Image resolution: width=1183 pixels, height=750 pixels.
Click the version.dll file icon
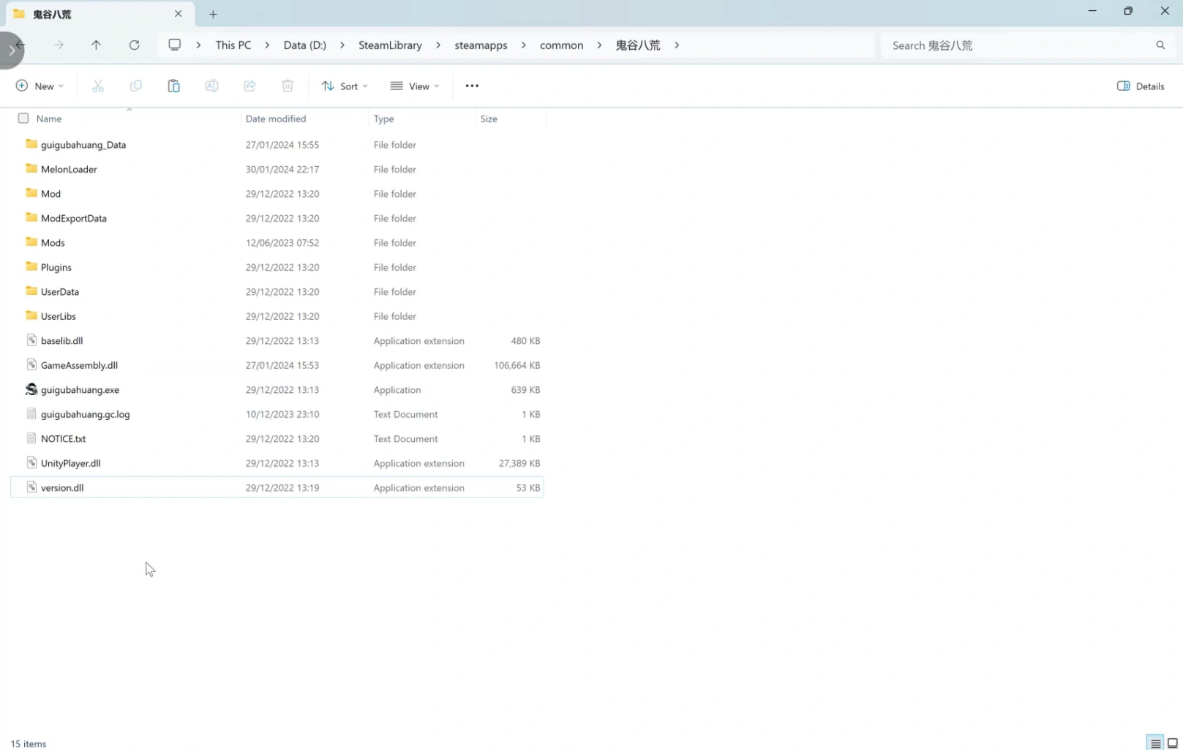[31, 487]
